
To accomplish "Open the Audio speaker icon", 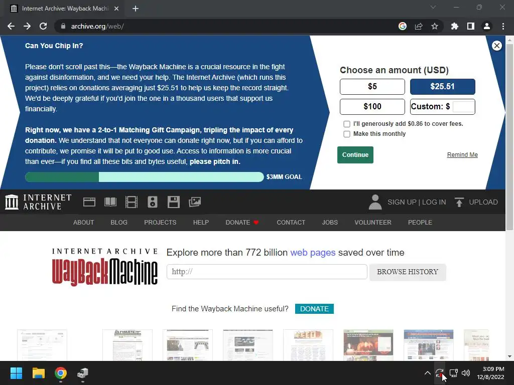I will coord(153,202).
